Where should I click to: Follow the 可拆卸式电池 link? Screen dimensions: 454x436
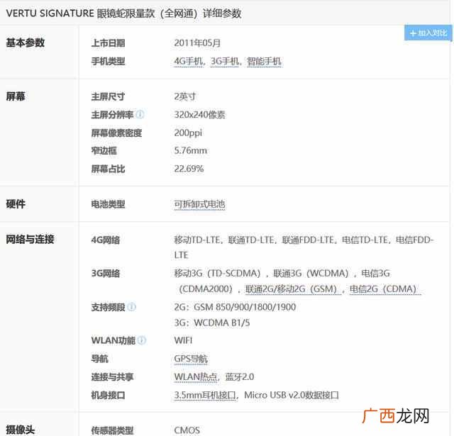(x=199, y=204)
